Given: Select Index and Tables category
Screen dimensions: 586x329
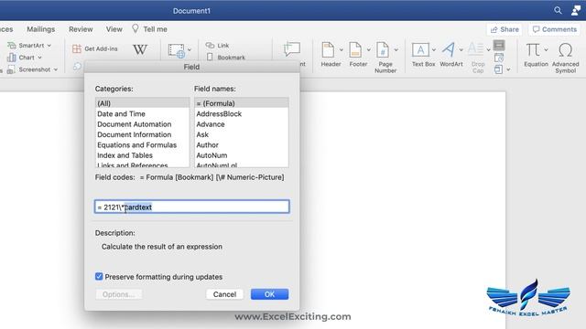Looking at the screenshot, I should point(143,155).
